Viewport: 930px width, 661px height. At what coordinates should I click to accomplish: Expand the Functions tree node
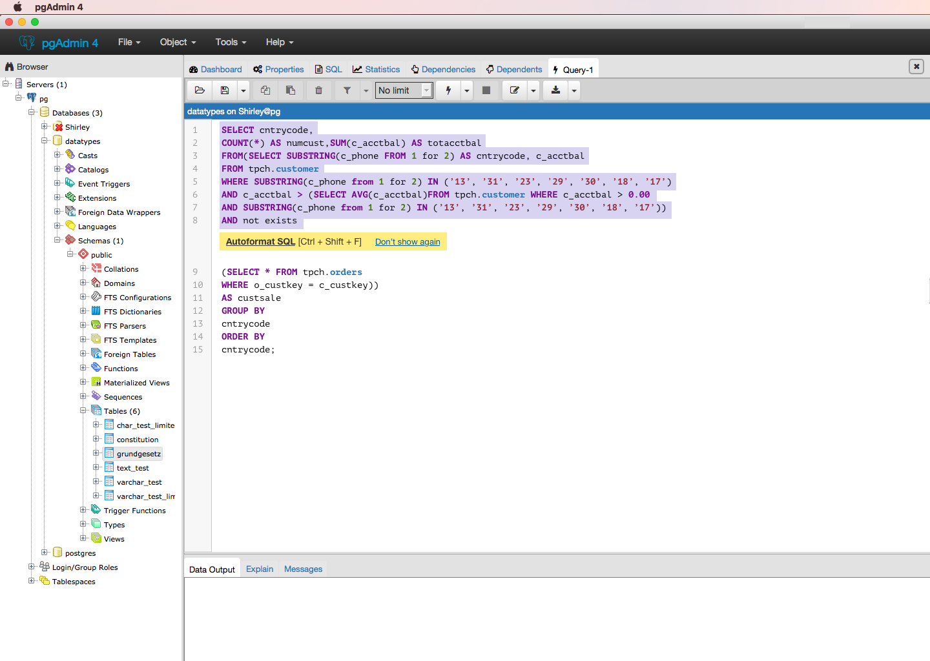click(83, 368)
